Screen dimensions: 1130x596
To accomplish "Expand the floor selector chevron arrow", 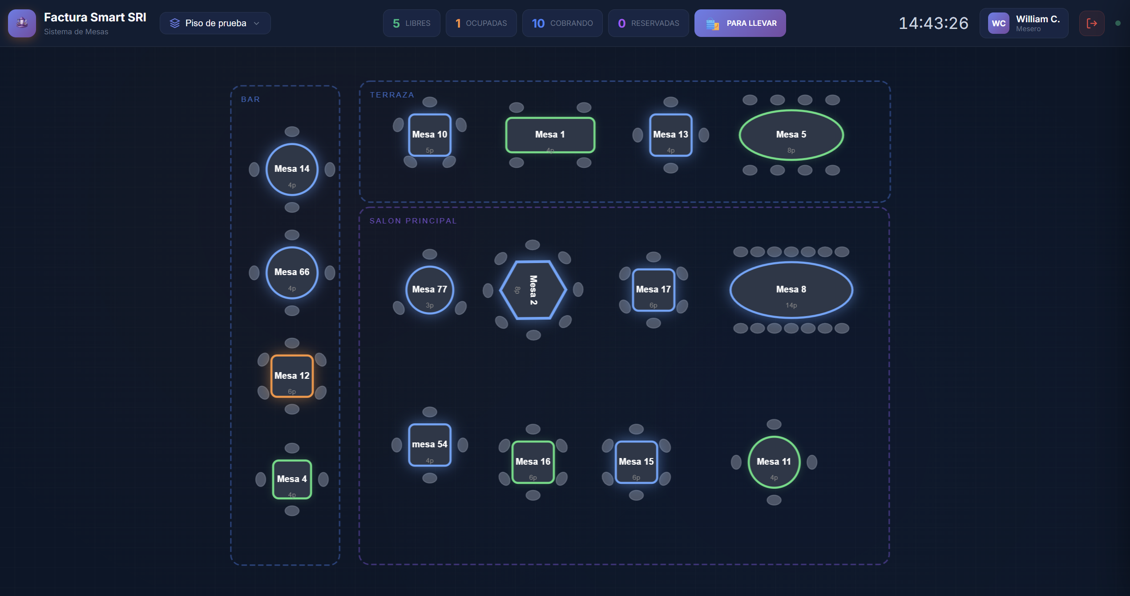I will (x=256, y=23).
